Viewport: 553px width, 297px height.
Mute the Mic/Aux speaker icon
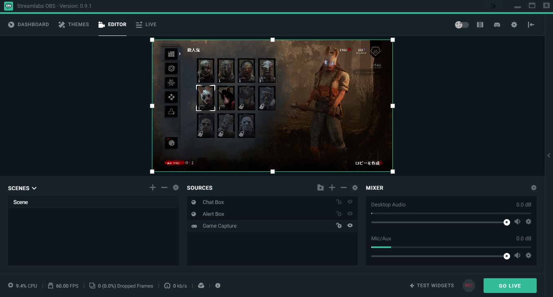(x=517, y=255)
